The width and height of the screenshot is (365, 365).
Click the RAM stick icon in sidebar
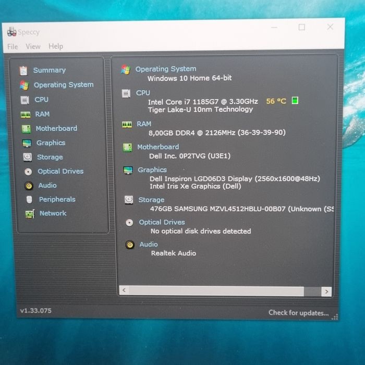(26, 115)
